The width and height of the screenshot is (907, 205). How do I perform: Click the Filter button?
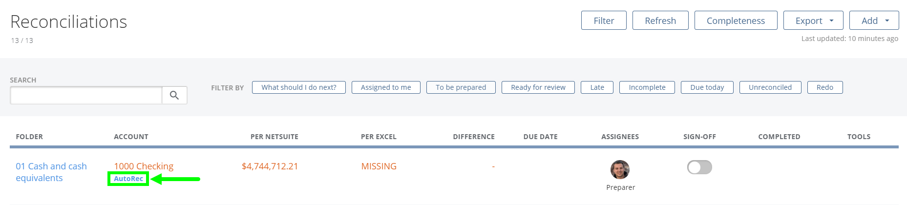point(604,20)
